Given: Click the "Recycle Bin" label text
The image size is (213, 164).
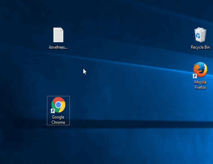Looking at the screenshot, I should 200,47.
